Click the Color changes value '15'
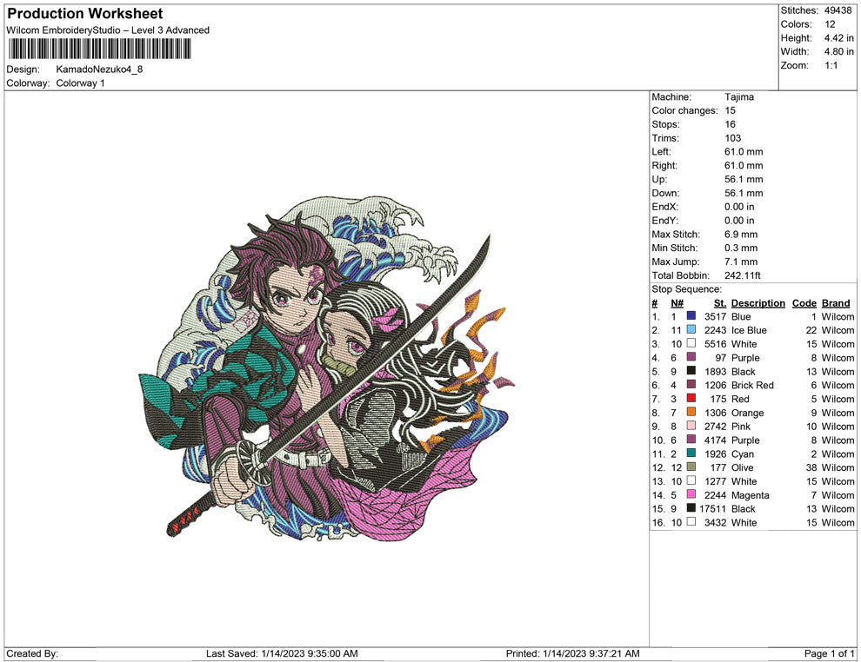861x662 pixels. click(x=730, y=111)
